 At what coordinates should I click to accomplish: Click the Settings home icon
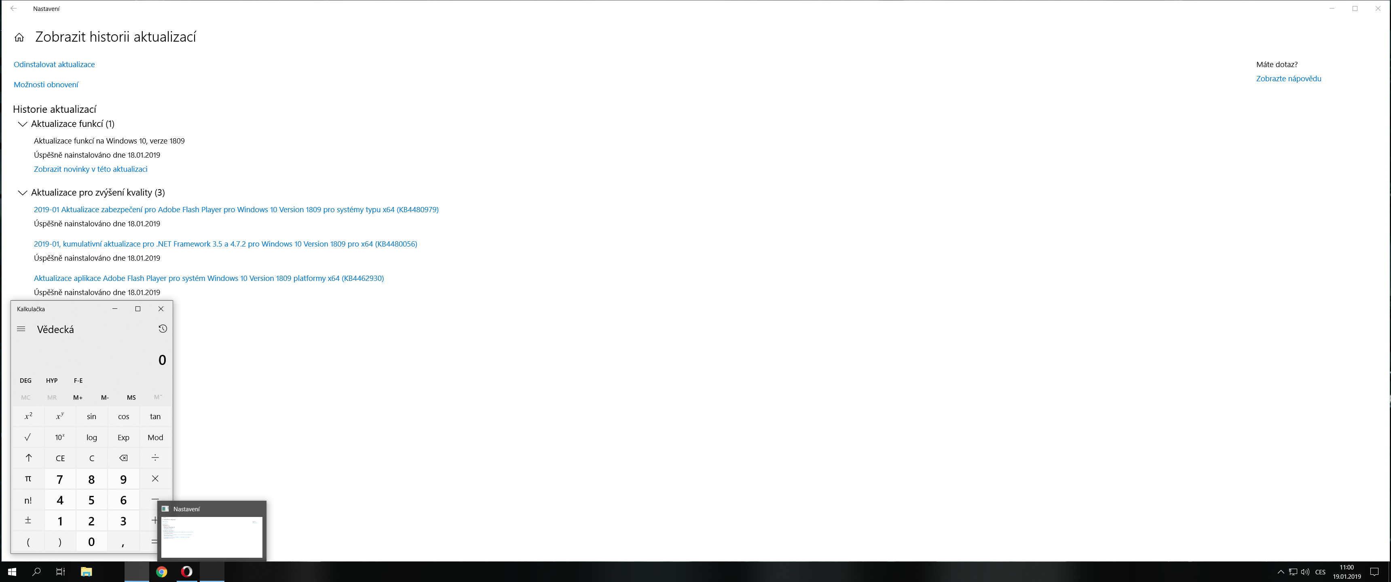(x=19, y=37)
